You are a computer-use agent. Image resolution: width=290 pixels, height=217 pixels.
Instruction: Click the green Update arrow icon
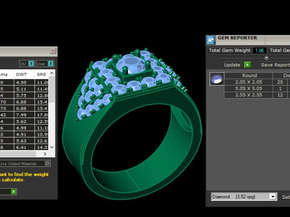click(x=247, y=64)
